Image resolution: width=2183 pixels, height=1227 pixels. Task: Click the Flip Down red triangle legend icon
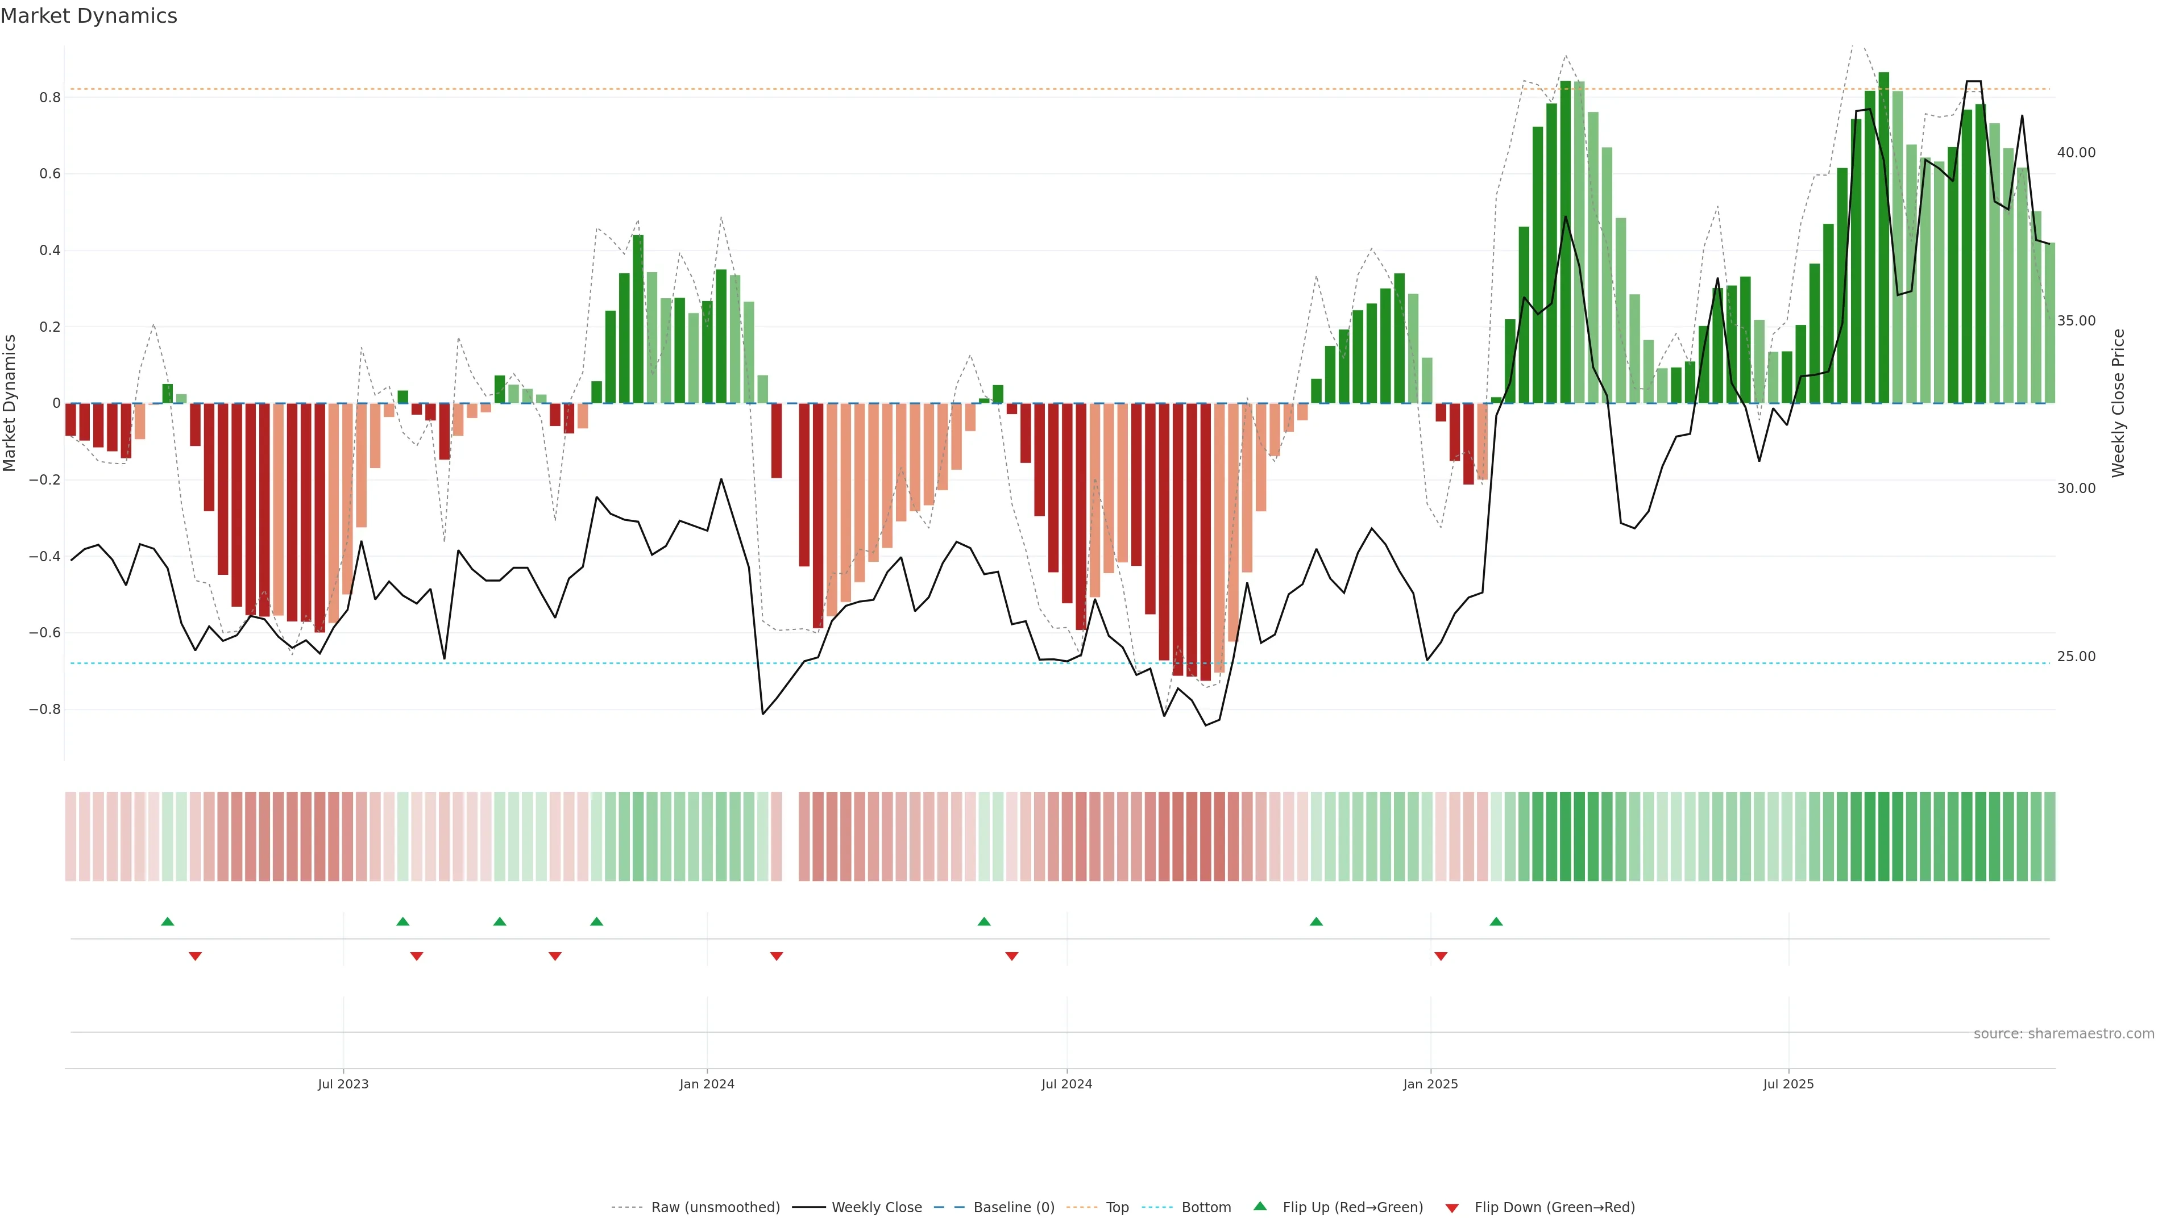(1452, 1208)
